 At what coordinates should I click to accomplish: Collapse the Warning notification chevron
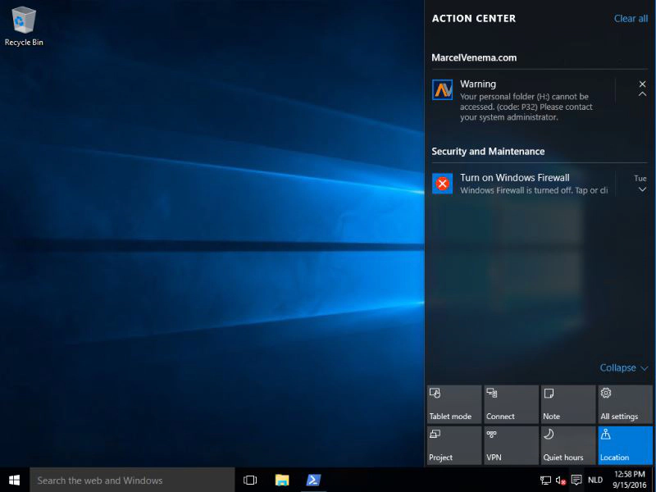pyautogui.click(x=642, y=95)
